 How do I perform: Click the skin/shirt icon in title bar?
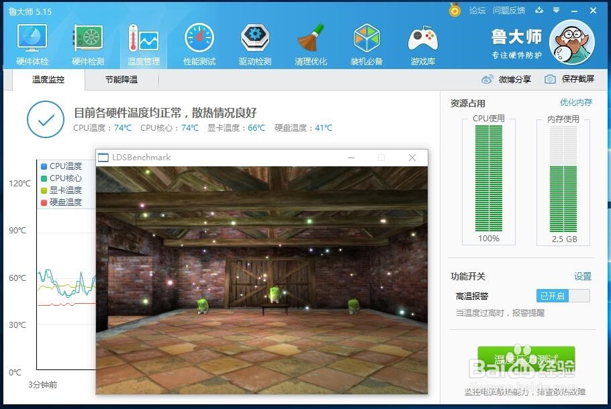[539, 11]
